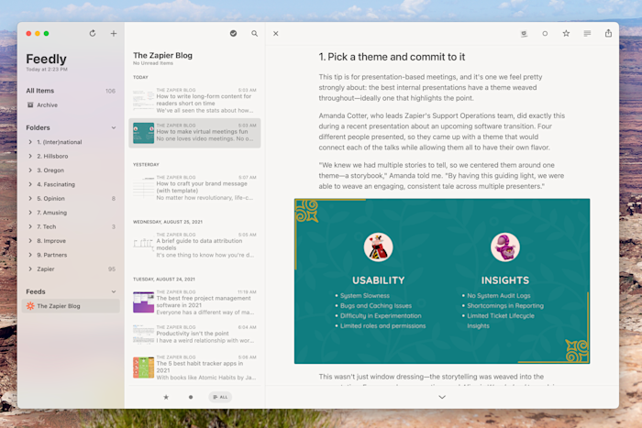Jump to next article down chevron

pyautogui.click(x=442, y=397)
